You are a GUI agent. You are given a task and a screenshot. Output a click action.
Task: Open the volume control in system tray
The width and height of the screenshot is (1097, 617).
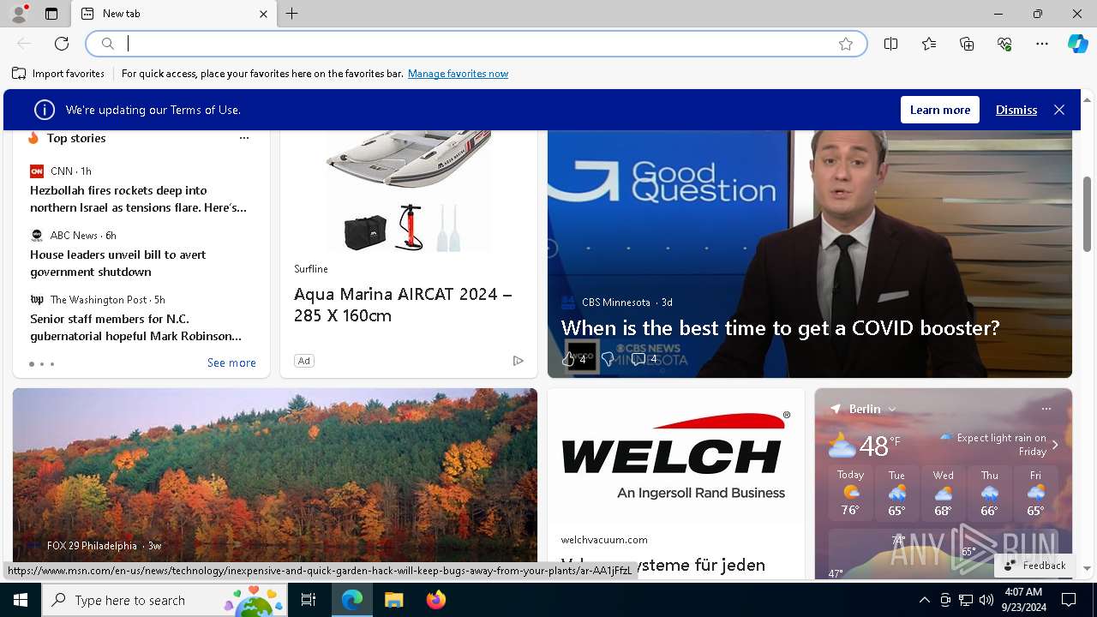[x=986, y=600]
